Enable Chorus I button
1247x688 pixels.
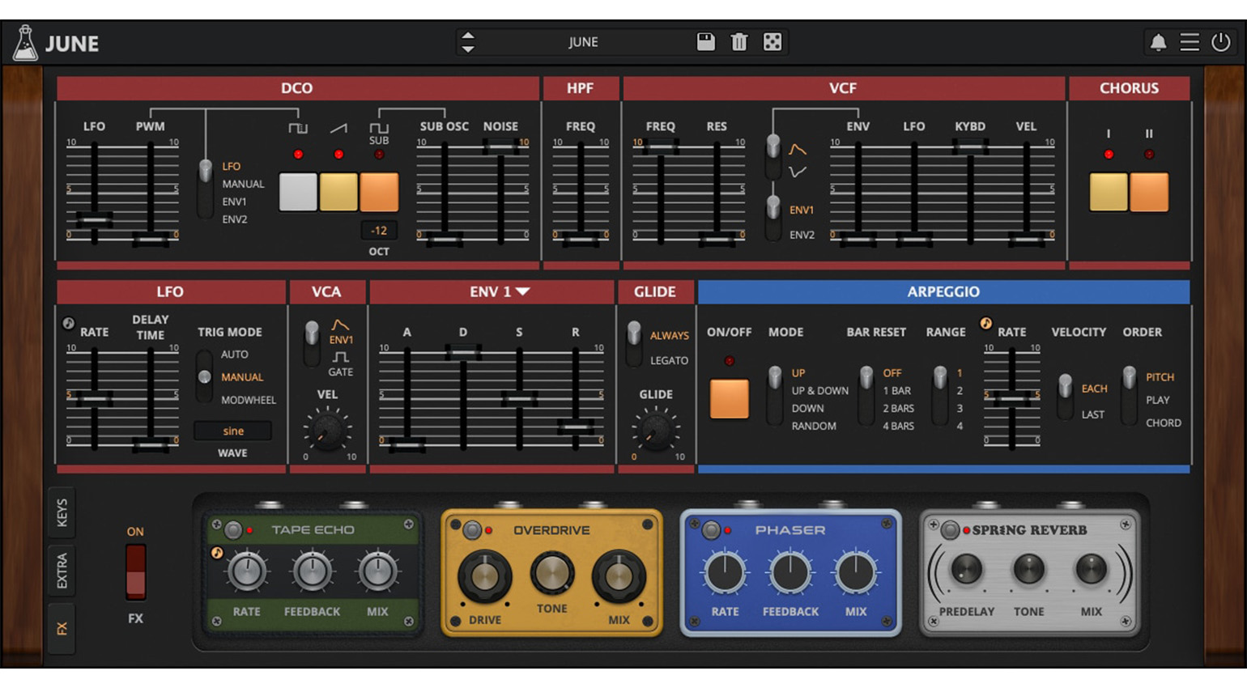point(1108,192)
